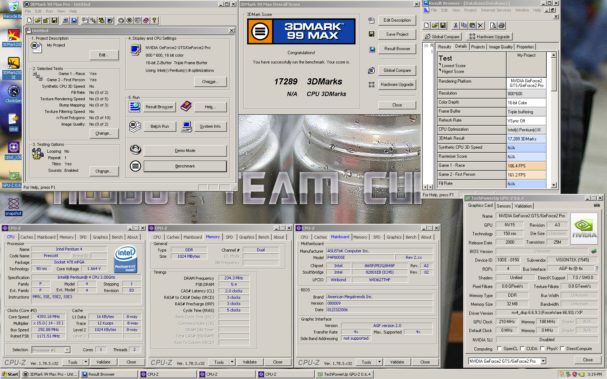
Task: Open Tools dropdown arrow in right CPU-Z window
Action: click(x=379, y=362)
